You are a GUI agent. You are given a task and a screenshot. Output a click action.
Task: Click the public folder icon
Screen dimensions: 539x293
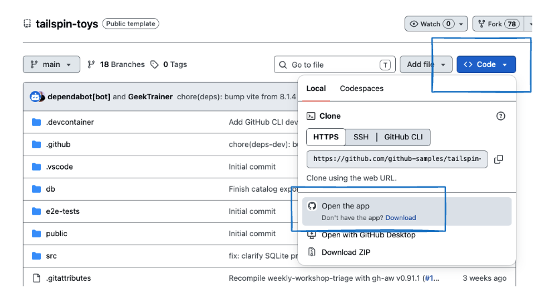pyautogui.click(x=36, y=233)
